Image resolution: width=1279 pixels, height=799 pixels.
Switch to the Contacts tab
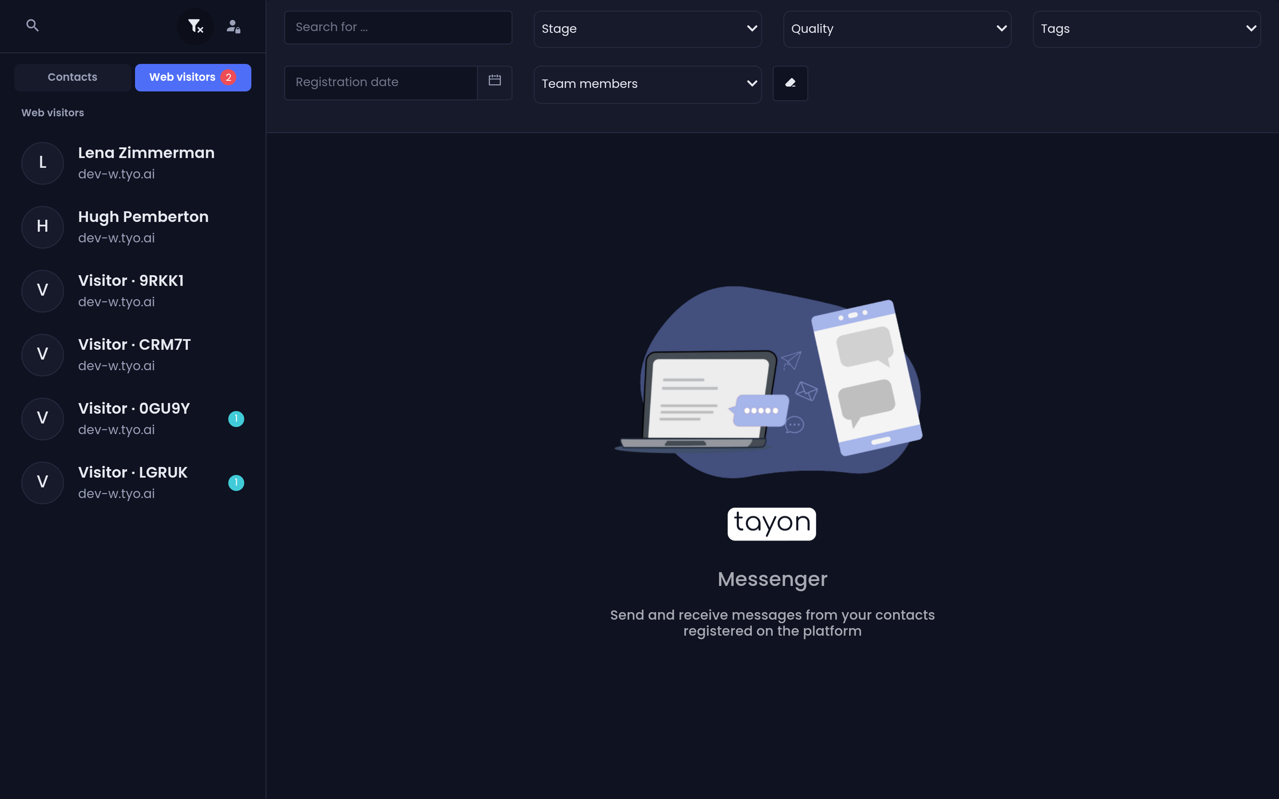pyautogui.click(x=72, y=77)
